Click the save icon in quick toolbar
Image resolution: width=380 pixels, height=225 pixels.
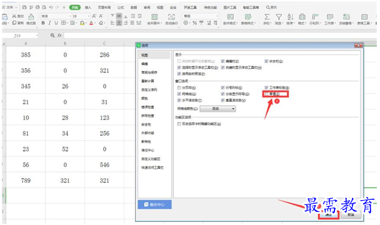pos(24,7)
